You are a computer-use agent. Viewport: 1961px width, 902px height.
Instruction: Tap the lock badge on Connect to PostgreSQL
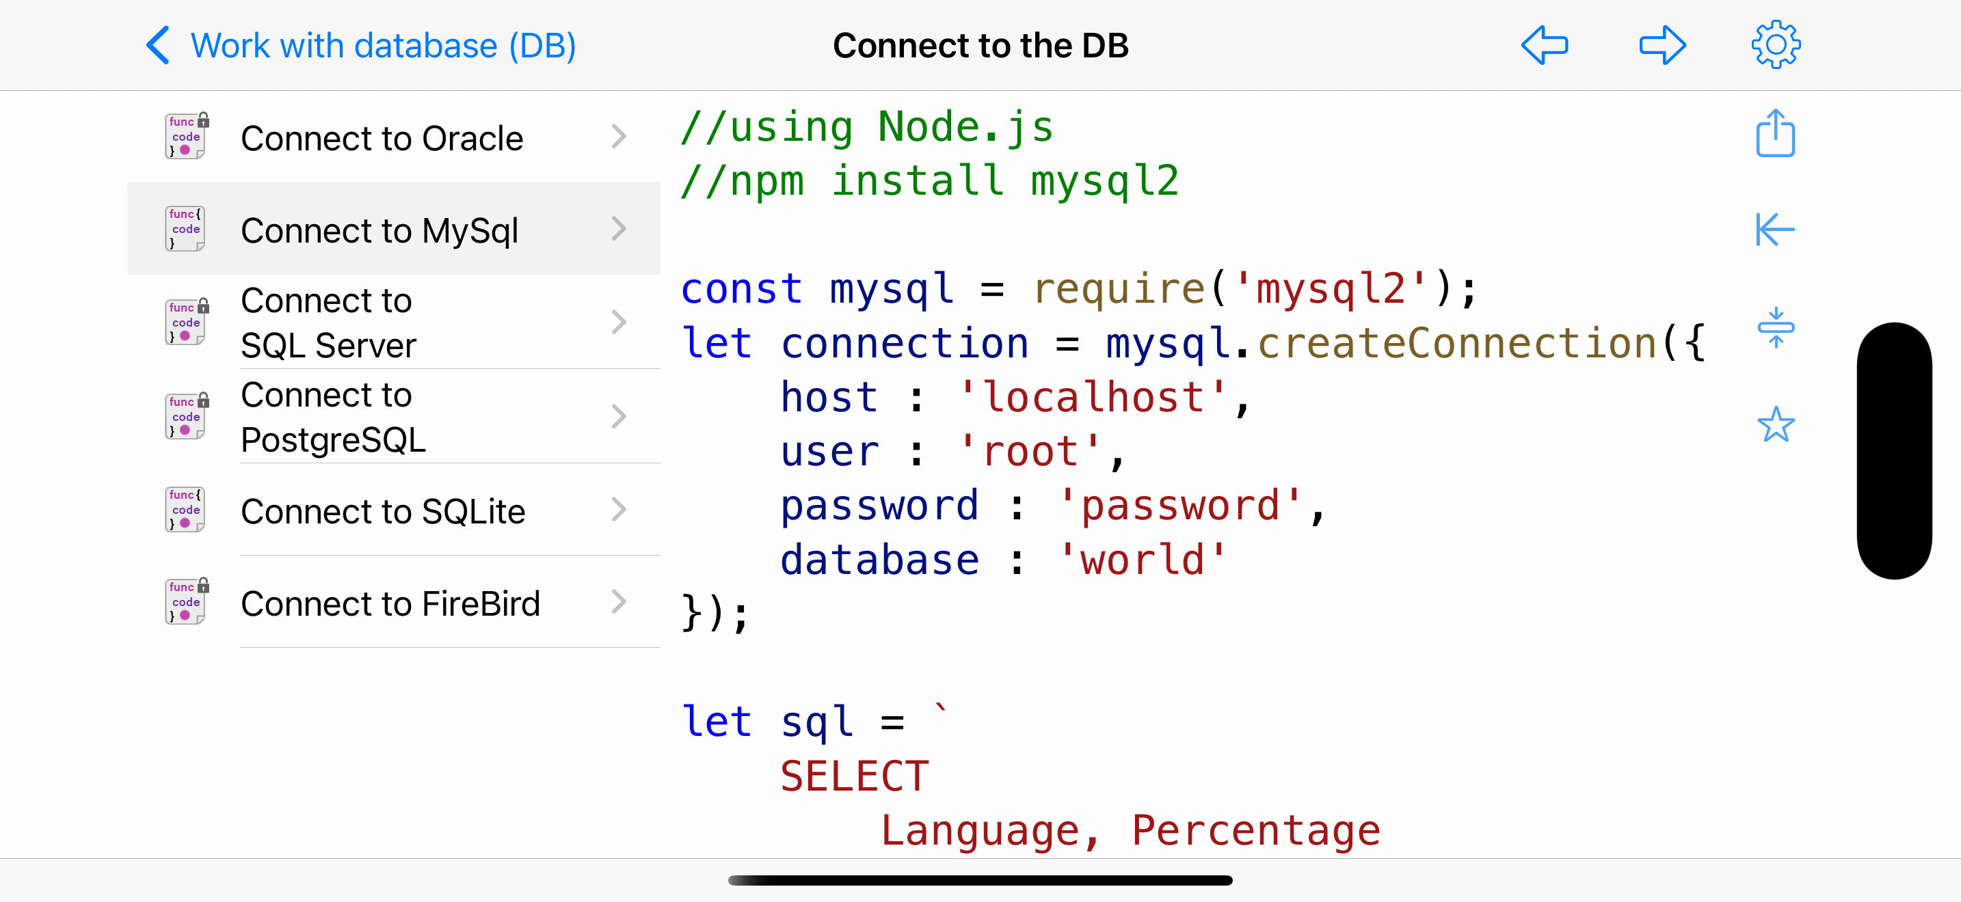[x=202, y=402]
